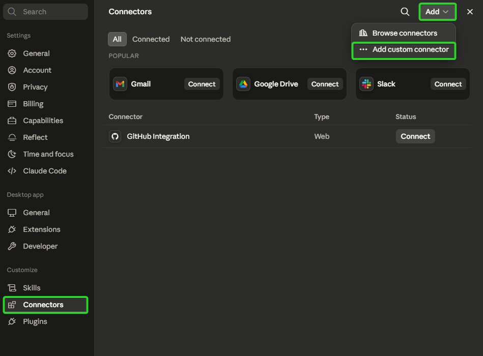Open Reflect via its icon
Screen dimensions: 483x356
coord(12,137)
